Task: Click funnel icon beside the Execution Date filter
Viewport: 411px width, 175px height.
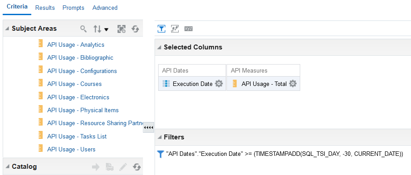Action: pyautogui.click(x=160, y=154)
